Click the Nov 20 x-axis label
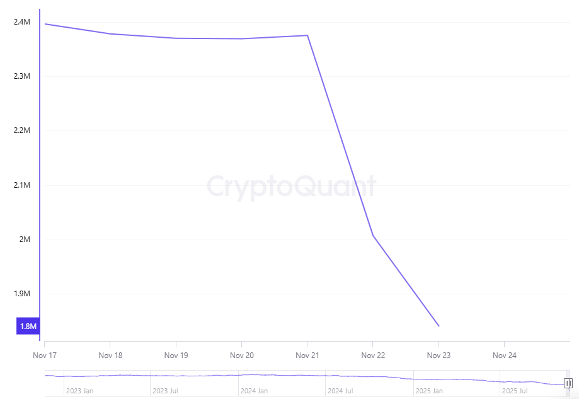This screenshot has width=579, height=399. [x=242, y=356]
